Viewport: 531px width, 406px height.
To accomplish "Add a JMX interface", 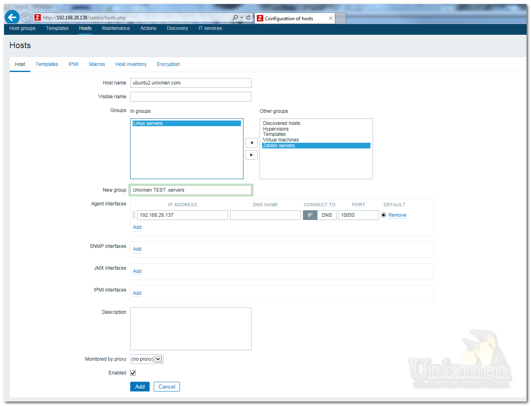I will 137,271.
